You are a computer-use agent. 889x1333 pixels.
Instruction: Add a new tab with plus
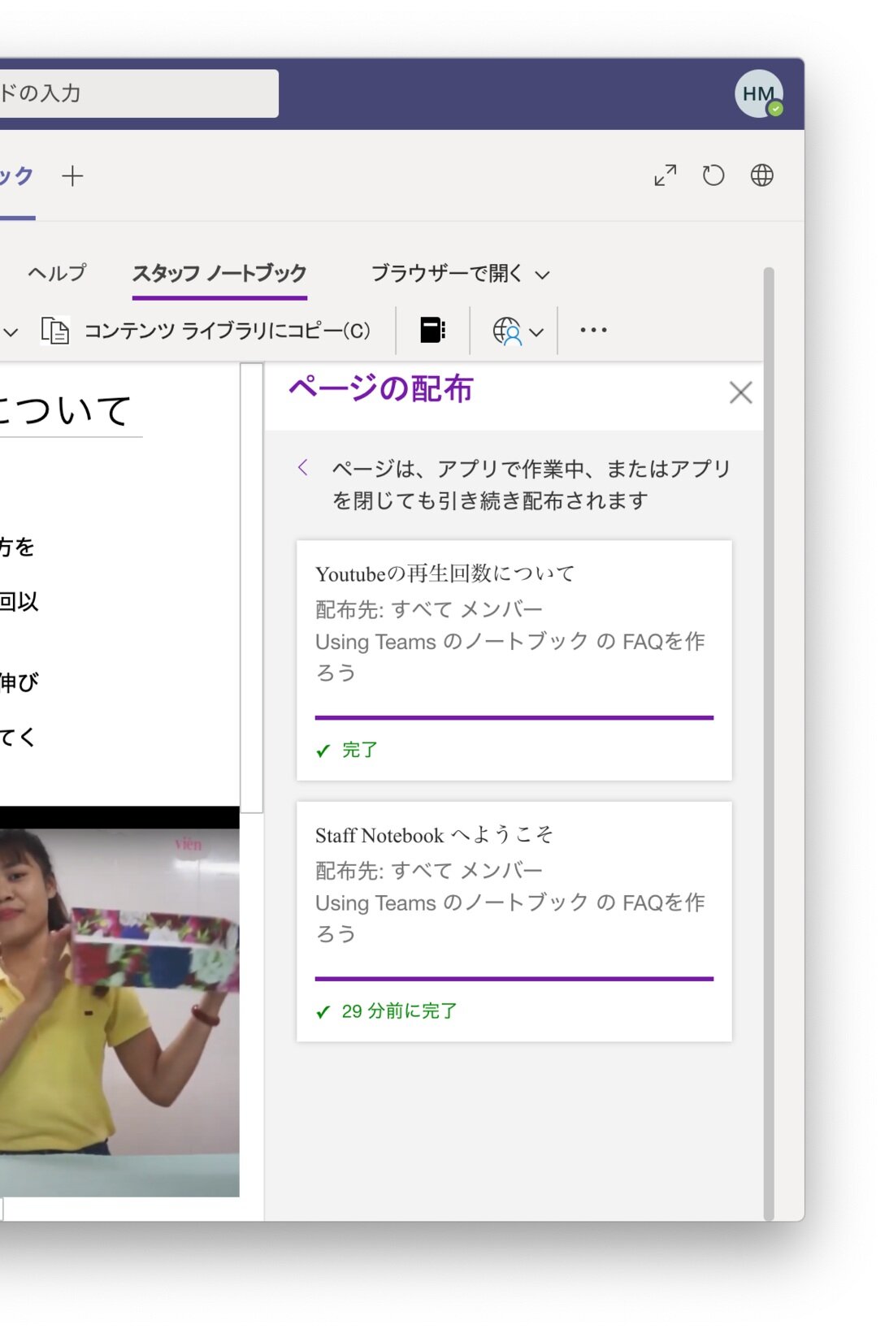pos(73,176)
